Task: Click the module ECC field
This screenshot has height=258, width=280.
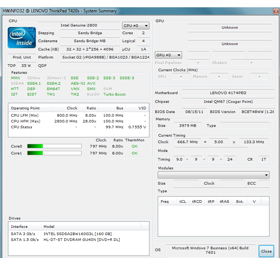Action: [x=264, y=184]
